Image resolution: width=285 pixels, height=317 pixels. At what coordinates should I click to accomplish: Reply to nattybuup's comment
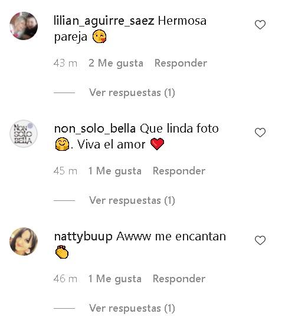point(179,279)
